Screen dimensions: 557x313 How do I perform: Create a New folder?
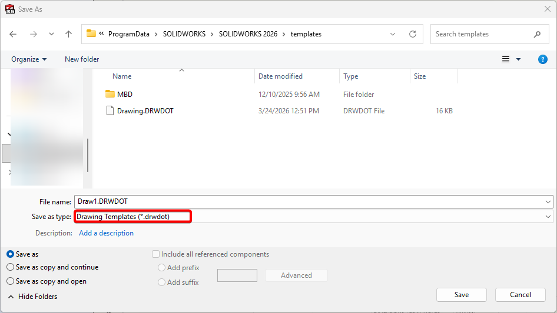point(82,59)
